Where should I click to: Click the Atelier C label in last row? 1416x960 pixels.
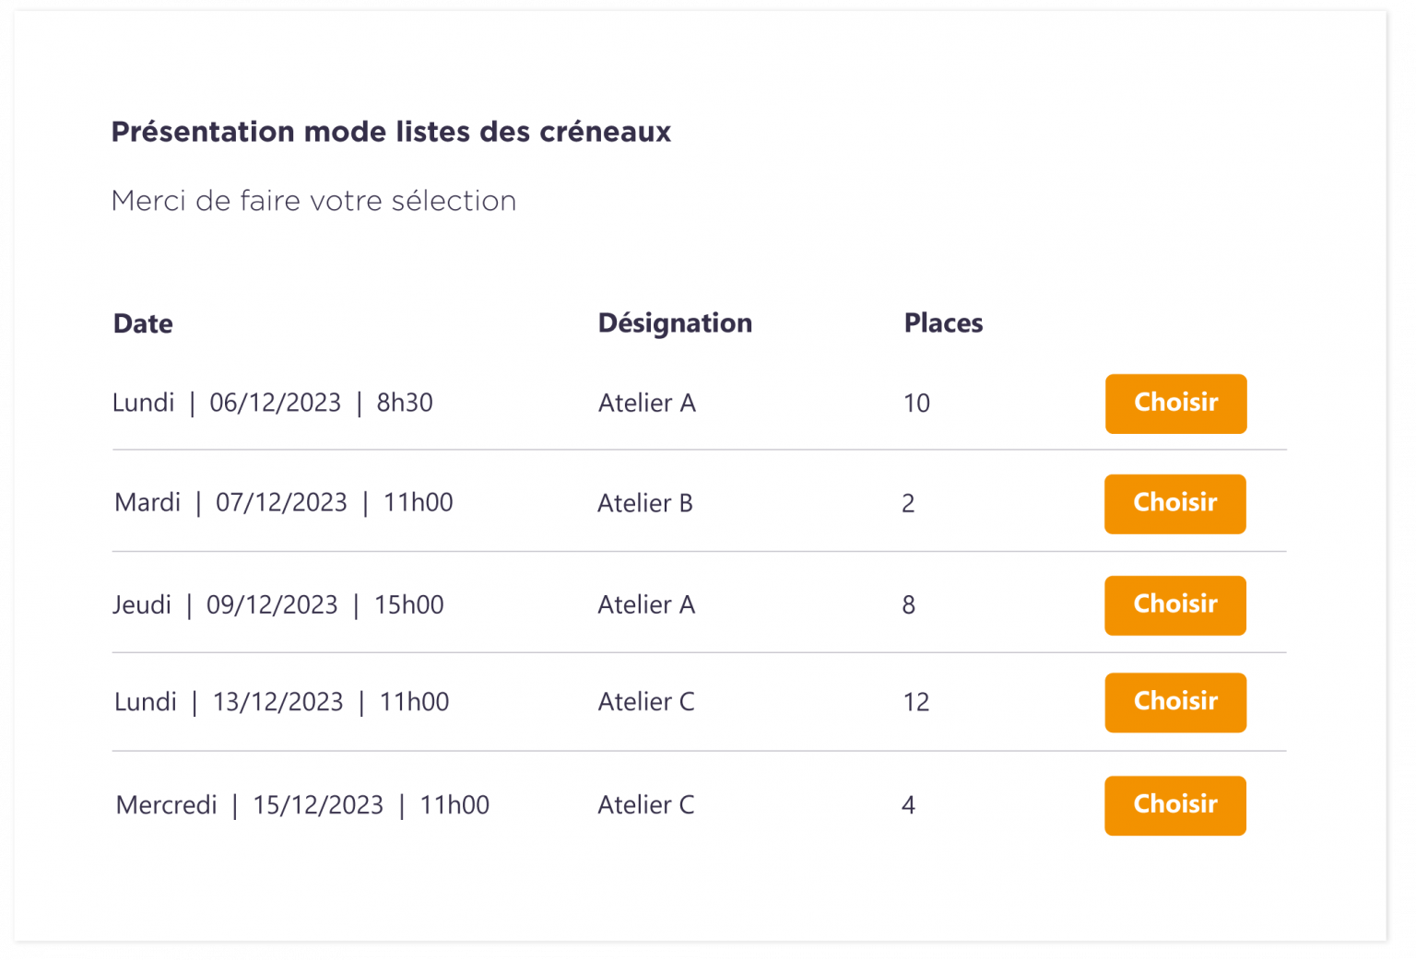pos(645,804)
